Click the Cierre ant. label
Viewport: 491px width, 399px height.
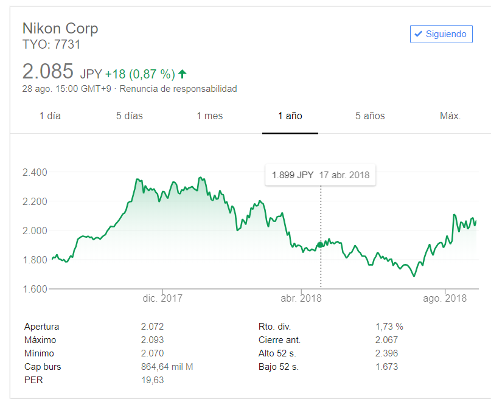click(x=279, y=340)
